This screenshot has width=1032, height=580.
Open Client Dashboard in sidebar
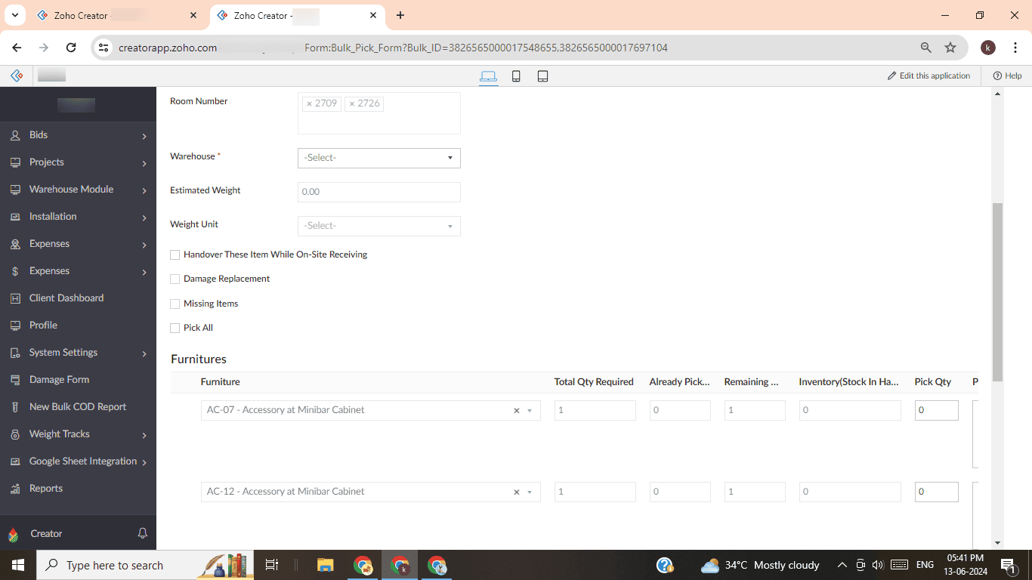tap(66, 298)
